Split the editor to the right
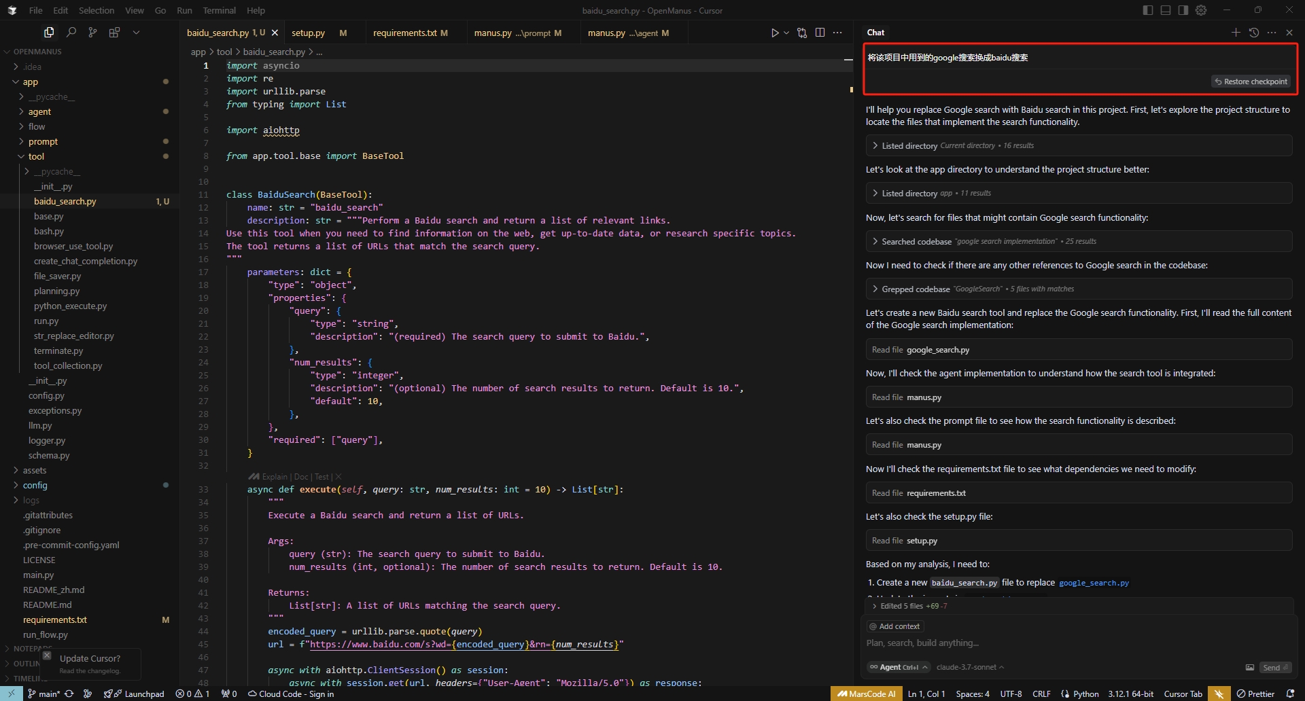1305x701 pixels. coord(820,33)
